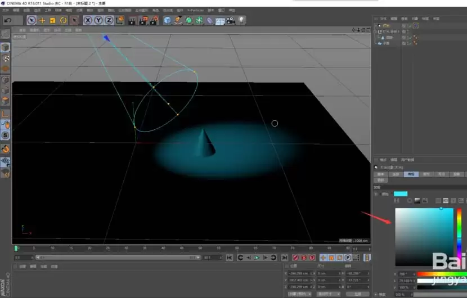Viewport: 467px width, 298px height.
Task: Activate the Scale tool
Action: [x=53, y=20]
